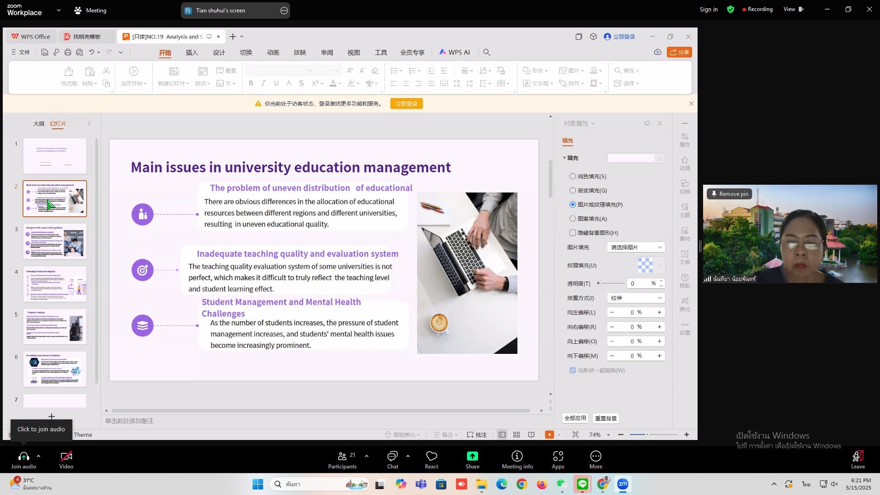Open the Design ribbon tab
Screen dimensions: 880x495
(219, 53)
